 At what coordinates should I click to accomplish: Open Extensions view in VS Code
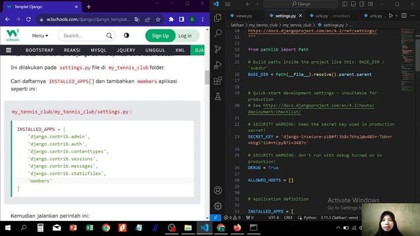(218, 81)
